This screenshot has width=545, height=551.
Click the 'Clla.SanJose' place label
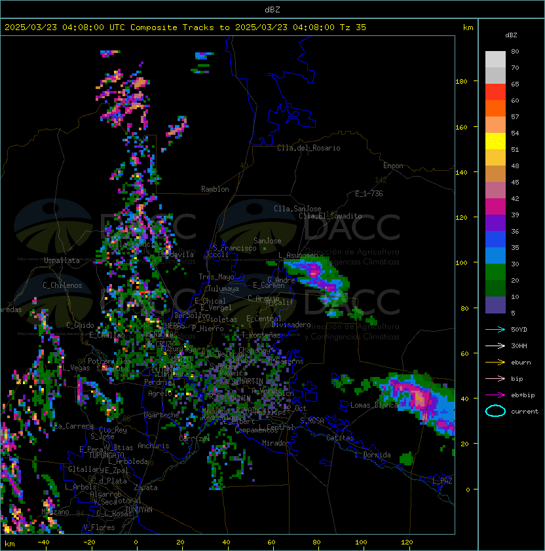[297, 209]
